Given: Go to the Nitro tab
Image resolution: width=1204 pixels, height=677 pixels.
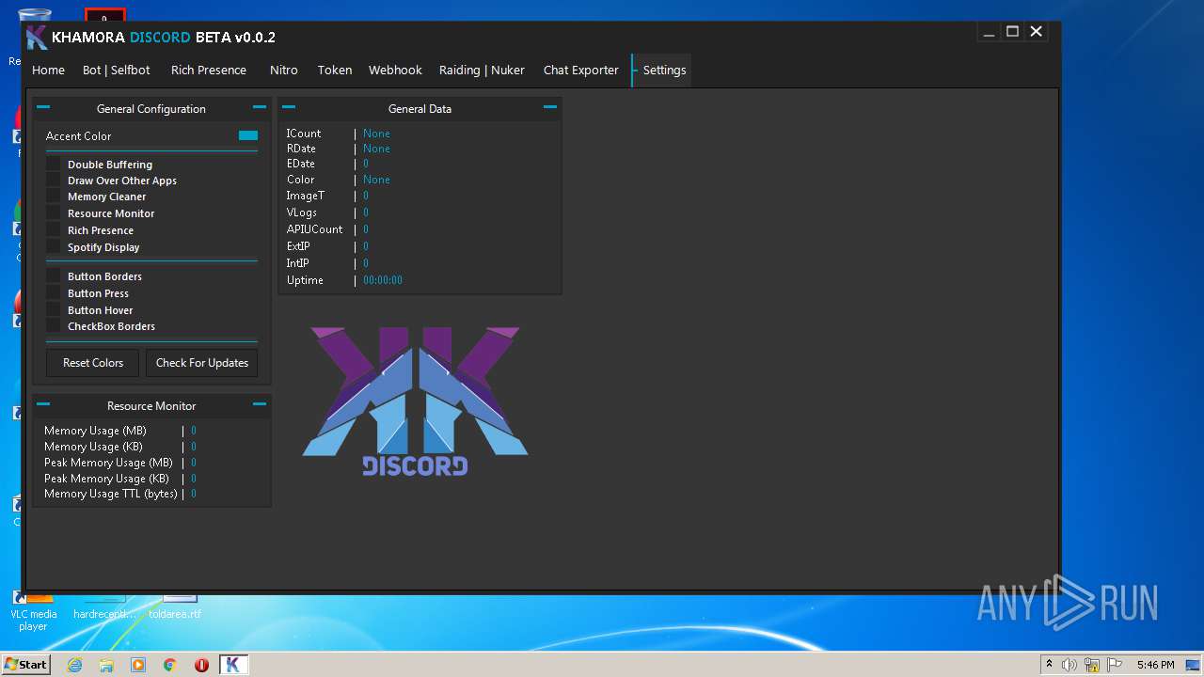Looking at the screenshot, I should [x=283, y=71].
